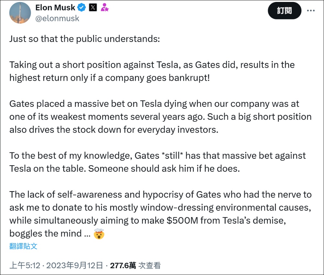The image size is (324, 275).
Task: Click the 訂閱 subscribe button
Action: click(x=285, y=11)
